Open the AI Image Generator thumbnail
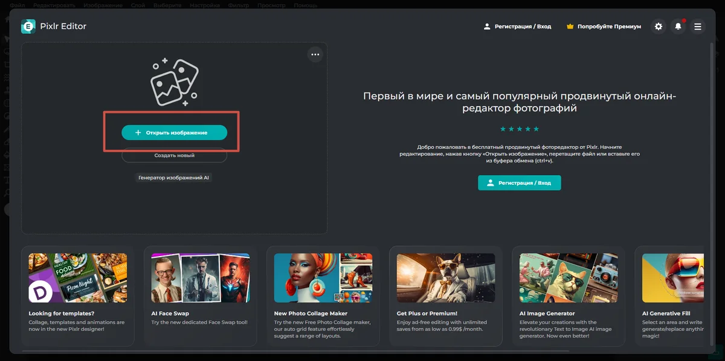 coord(569,278)
